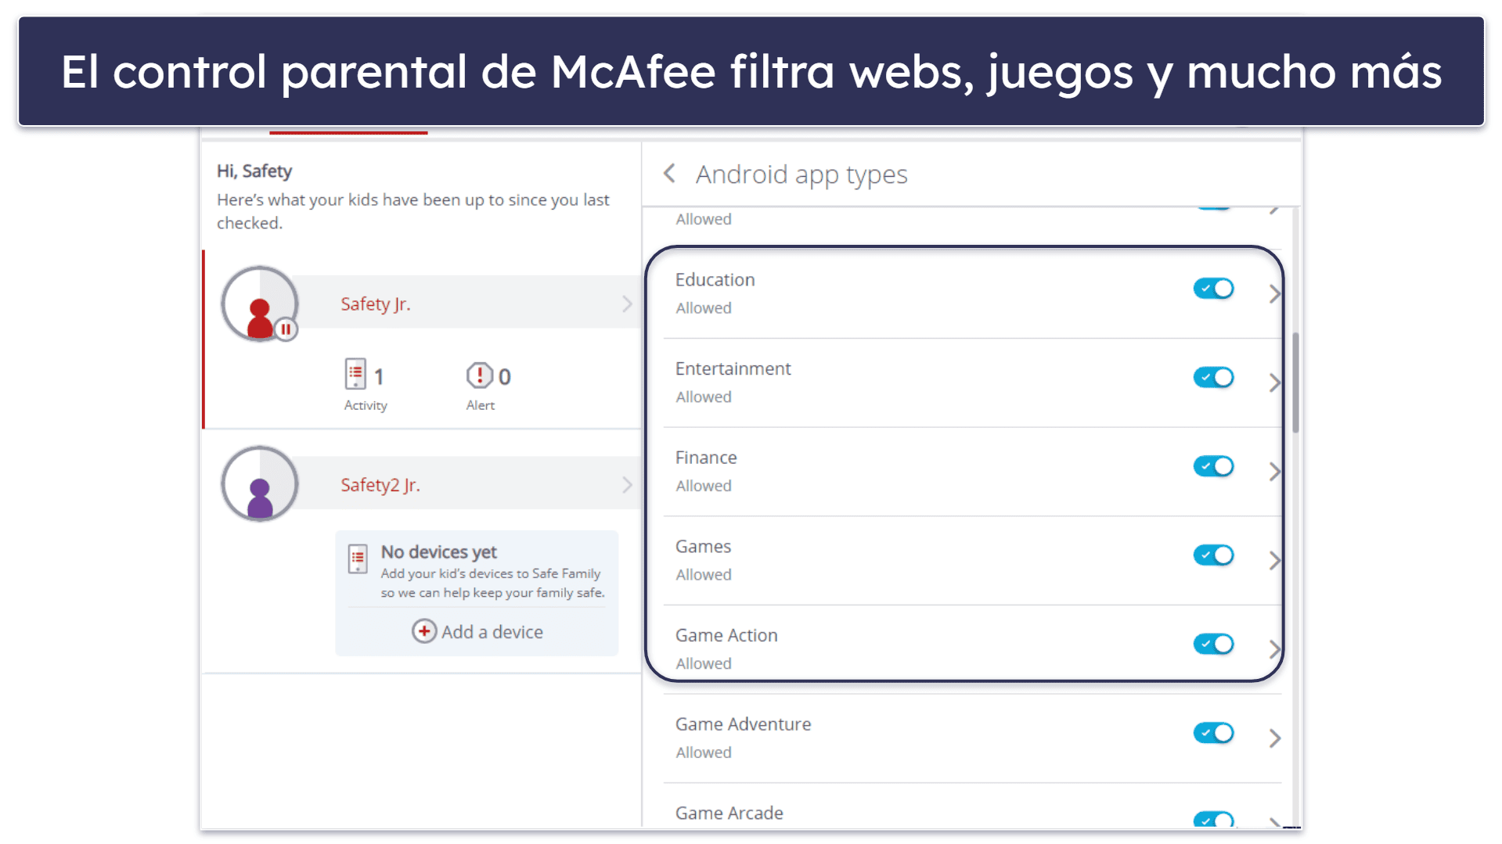Expand Education apps with chevron
The height and width of the screenshot is (844, 1502).
coord(1274,294)
